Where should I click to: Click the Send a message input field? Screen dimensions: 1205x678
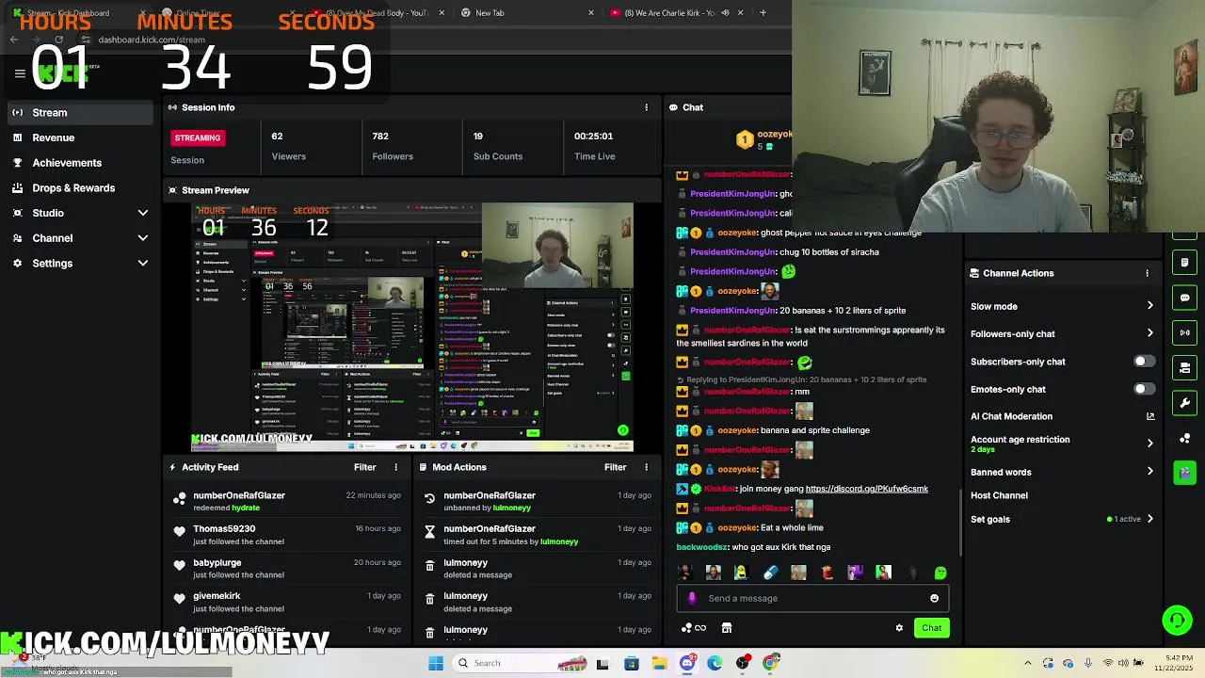click(x=814, y=598)
